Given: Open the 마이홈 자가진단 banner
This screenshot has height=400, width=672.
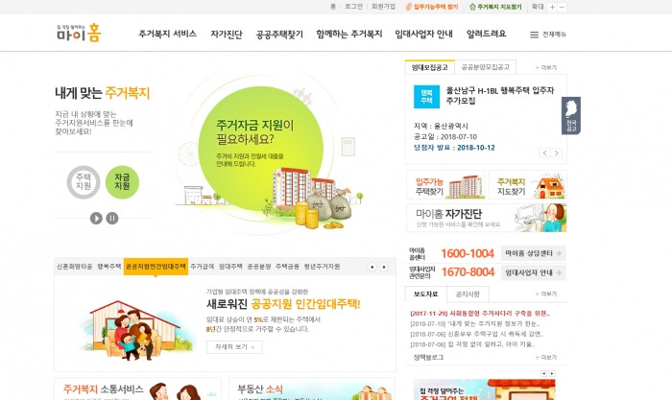Looking at the screenshot, I should pos(487,218).
